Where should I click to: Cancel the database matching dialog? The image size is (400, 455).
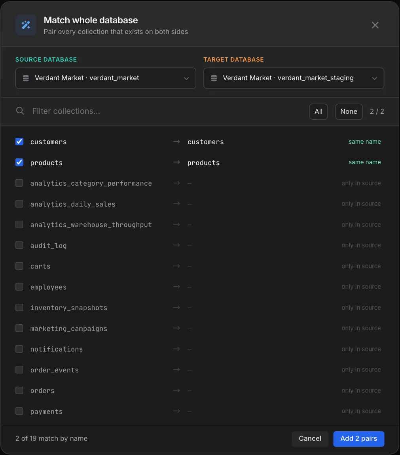point(310,439)
